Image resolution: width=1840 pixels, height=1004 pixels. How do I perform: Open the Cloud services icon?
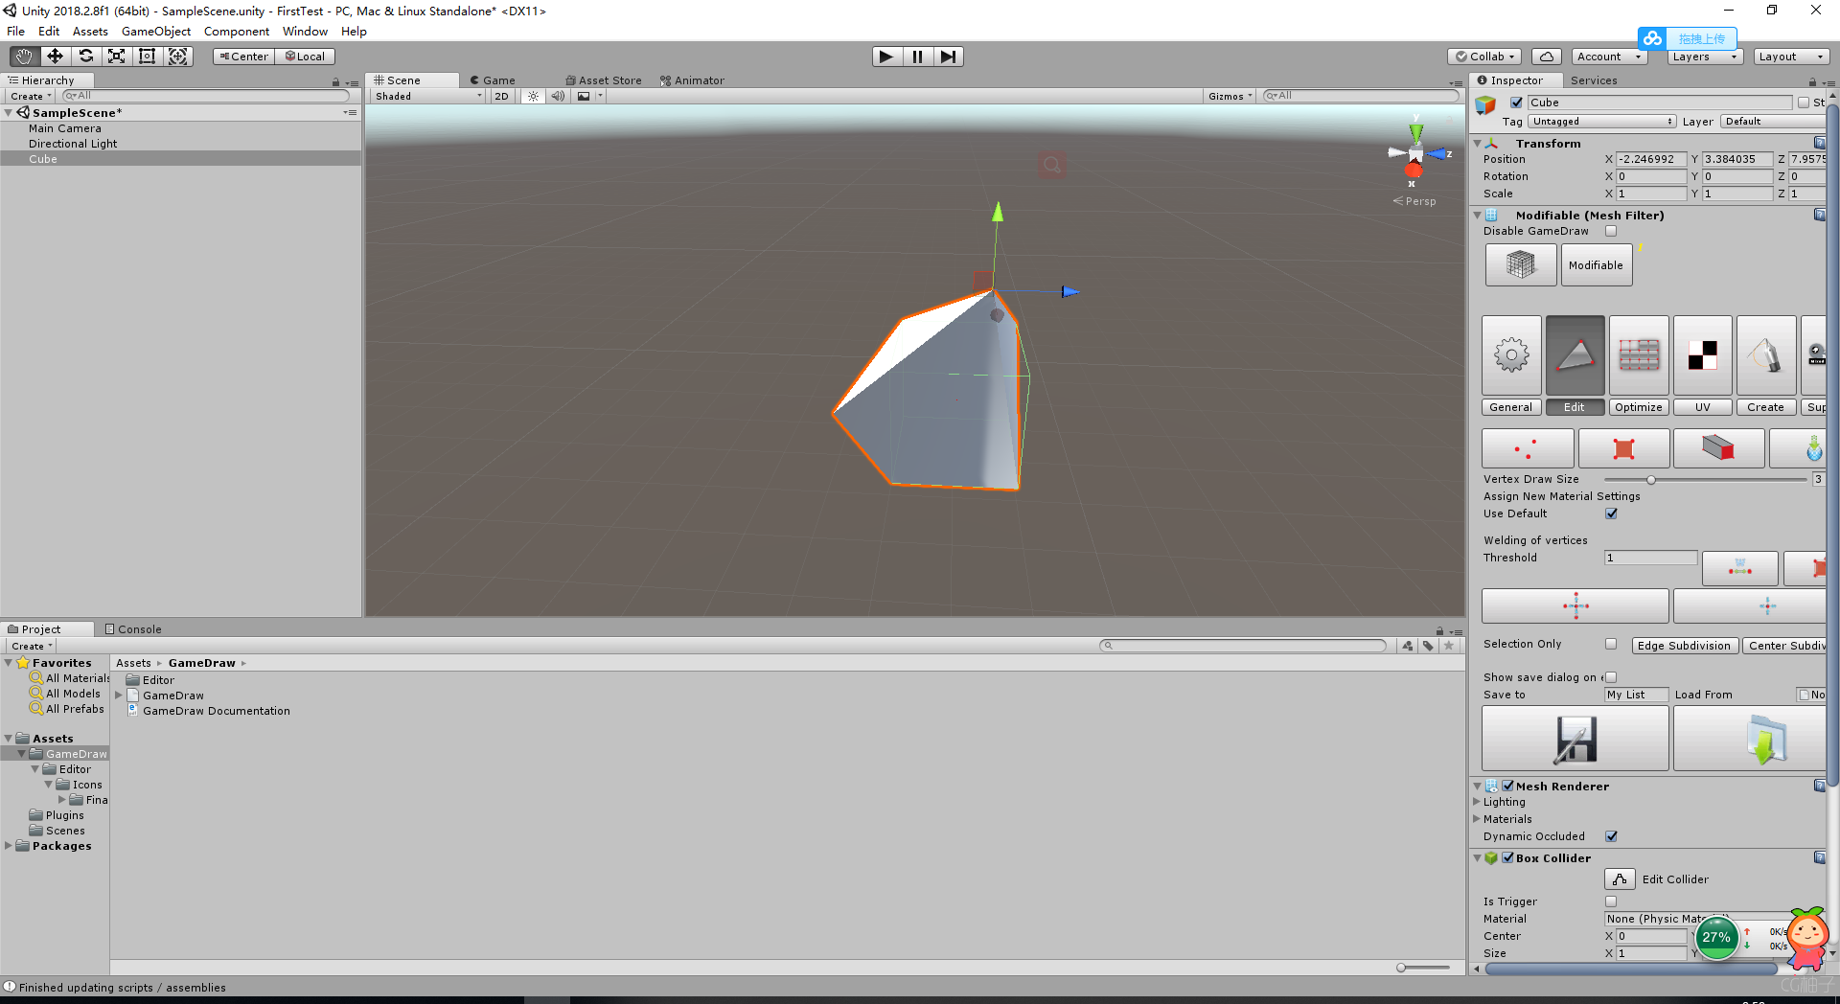click(1546, 57)
